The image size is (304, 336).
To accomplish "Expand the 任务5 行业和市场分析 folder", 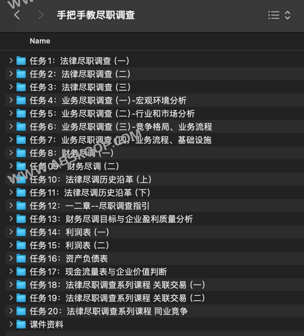I will 11,113.
